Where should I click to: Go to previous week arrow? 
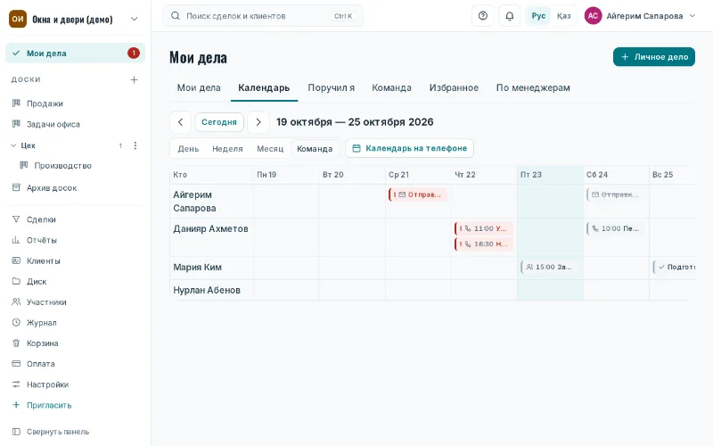[x=181, y=122]
